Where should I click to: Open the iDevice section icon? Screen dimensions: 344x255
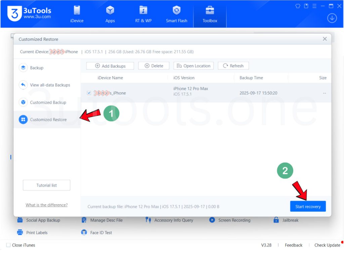click(x=77, y=11)
